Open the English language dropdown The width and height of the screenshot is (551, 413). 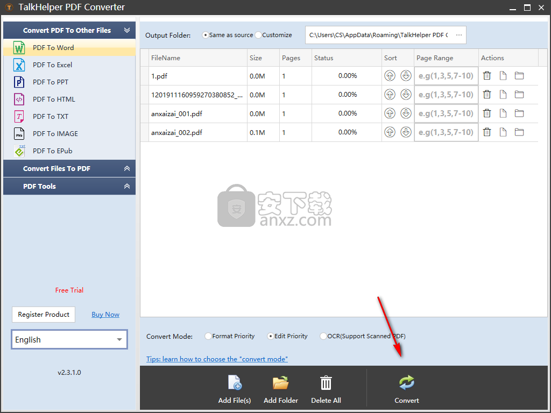69,339
